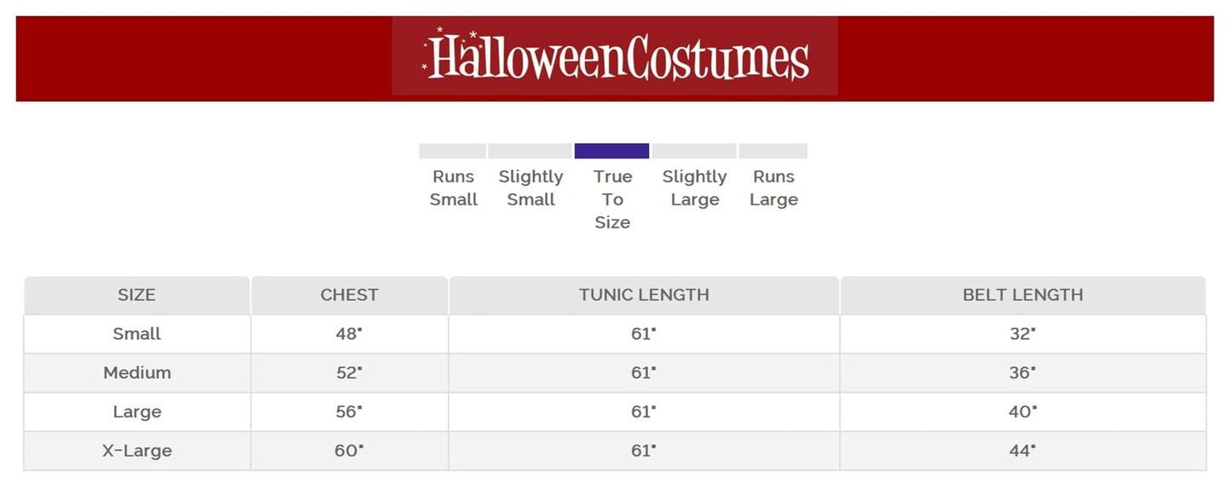
Task: Click the BELT LENGTH column header
Action: click(x=1022, y=296)
